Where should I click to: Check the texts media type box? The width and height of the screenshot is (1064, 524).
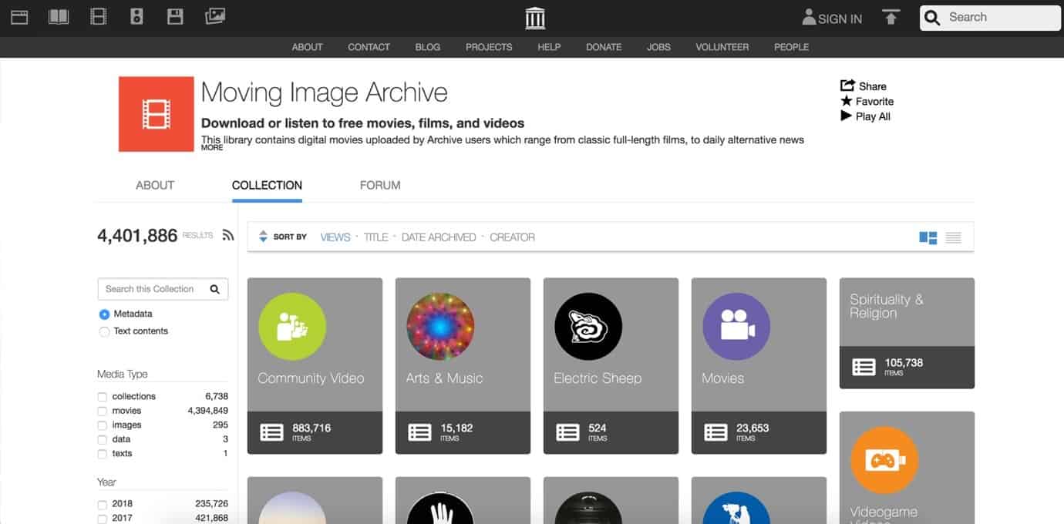[x=103, y=454]
